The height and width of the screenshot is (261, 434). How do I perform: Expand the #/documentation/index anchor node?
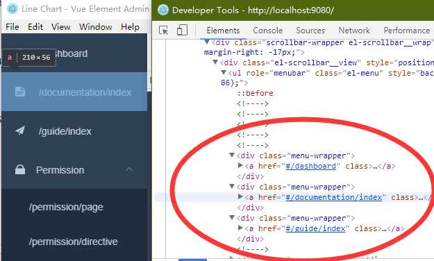[x=240, y=196]
